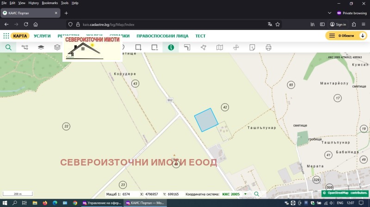Expand the coordinate system KKC 2005 dropdown
This screenshot has width=370, height=207.
click(x=245, y=194)
